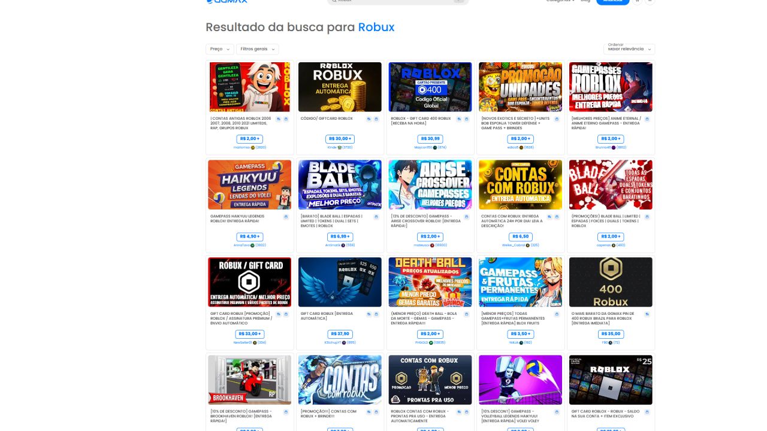Screen dimensions: 767x431
Task: Click the Anunciar button
Action: click(x=612, y=2)
